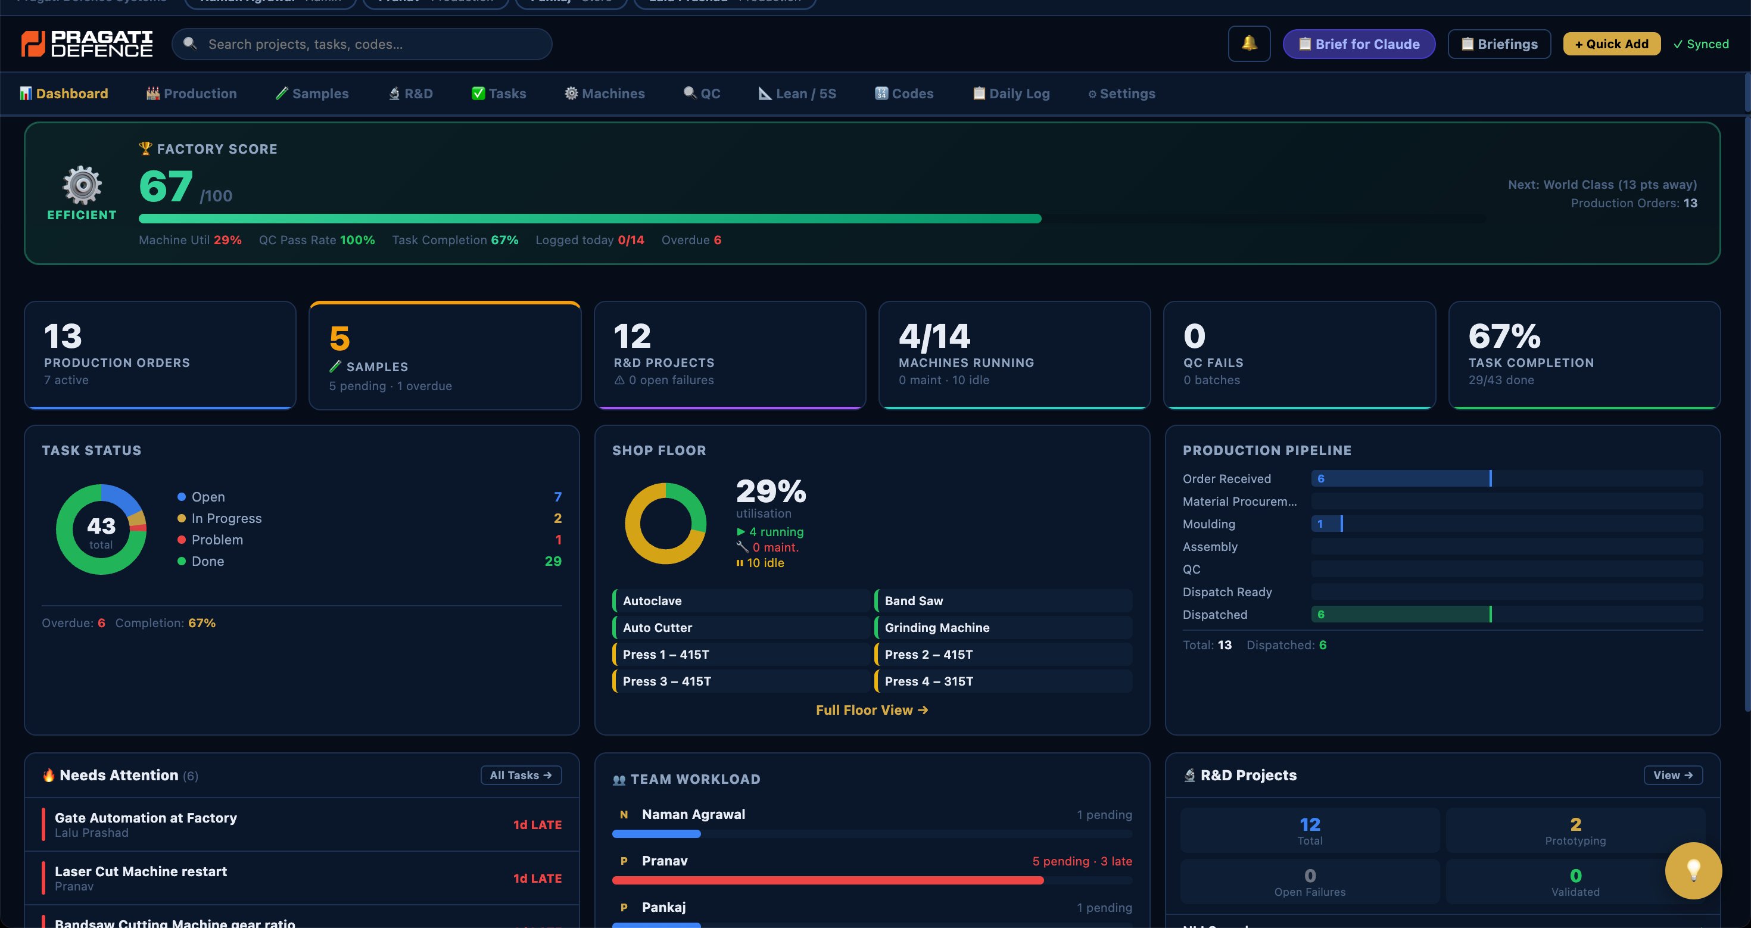Click the trophy icon beside Factory Score
Screen dimensions: 1751x928
click(145, 148)
